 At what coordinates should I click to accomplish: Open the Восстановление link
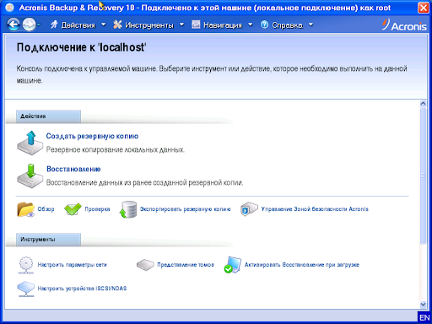click(x=73, y=169)
